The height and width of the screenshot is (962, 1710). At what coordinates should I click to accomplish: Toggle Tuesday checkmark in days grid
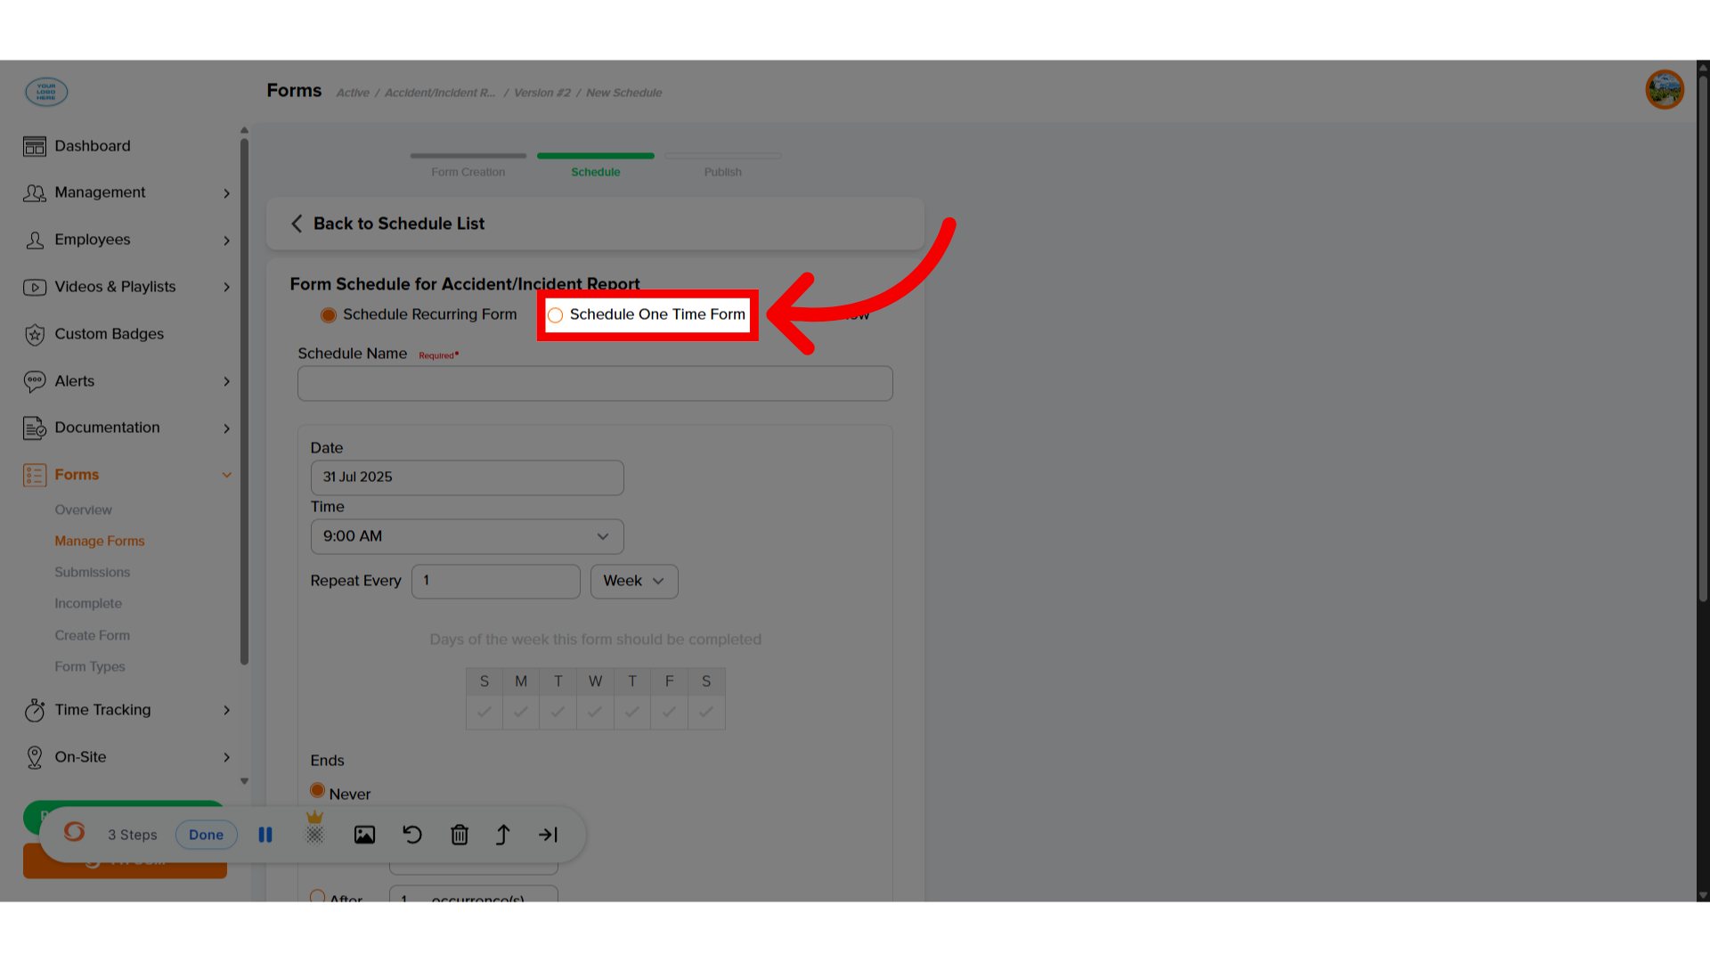click(558, 712)
